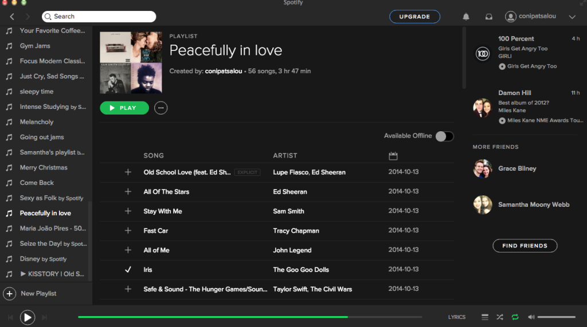Click the main play button in player bar
The image size is (587, 327).
pos(28,317)
